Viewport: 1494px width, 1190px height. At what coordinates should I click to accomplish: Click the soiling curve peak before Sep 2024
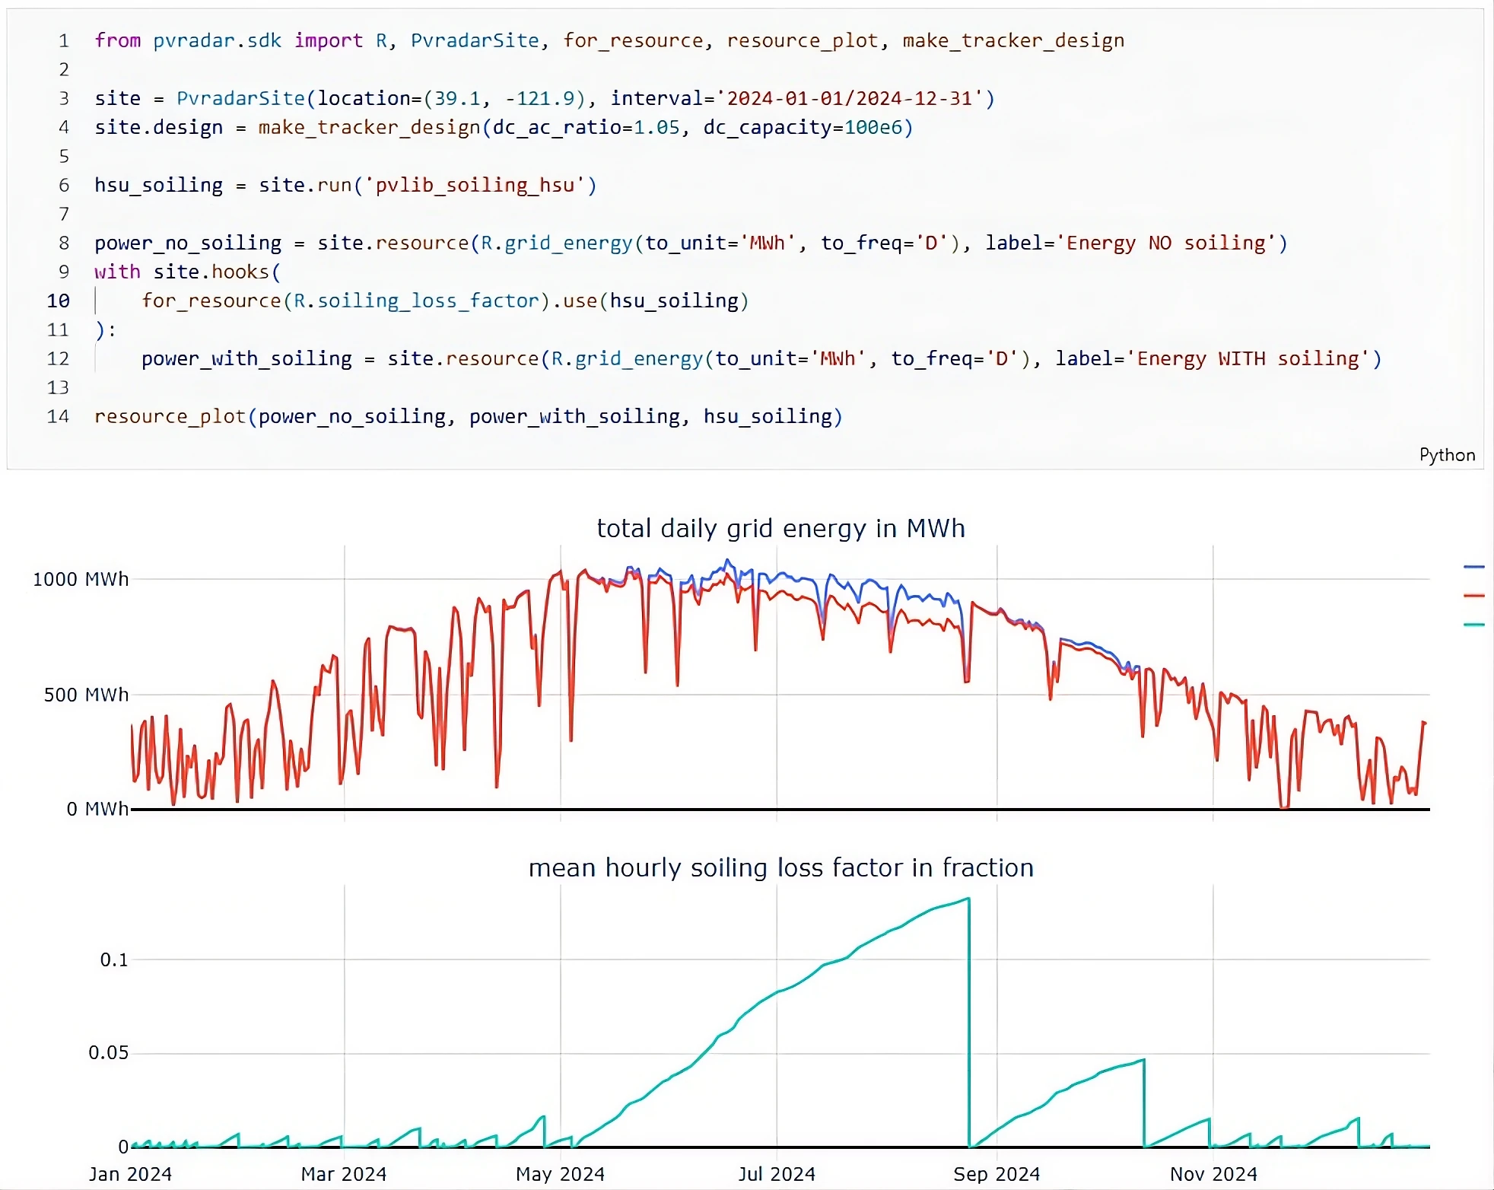968,899
